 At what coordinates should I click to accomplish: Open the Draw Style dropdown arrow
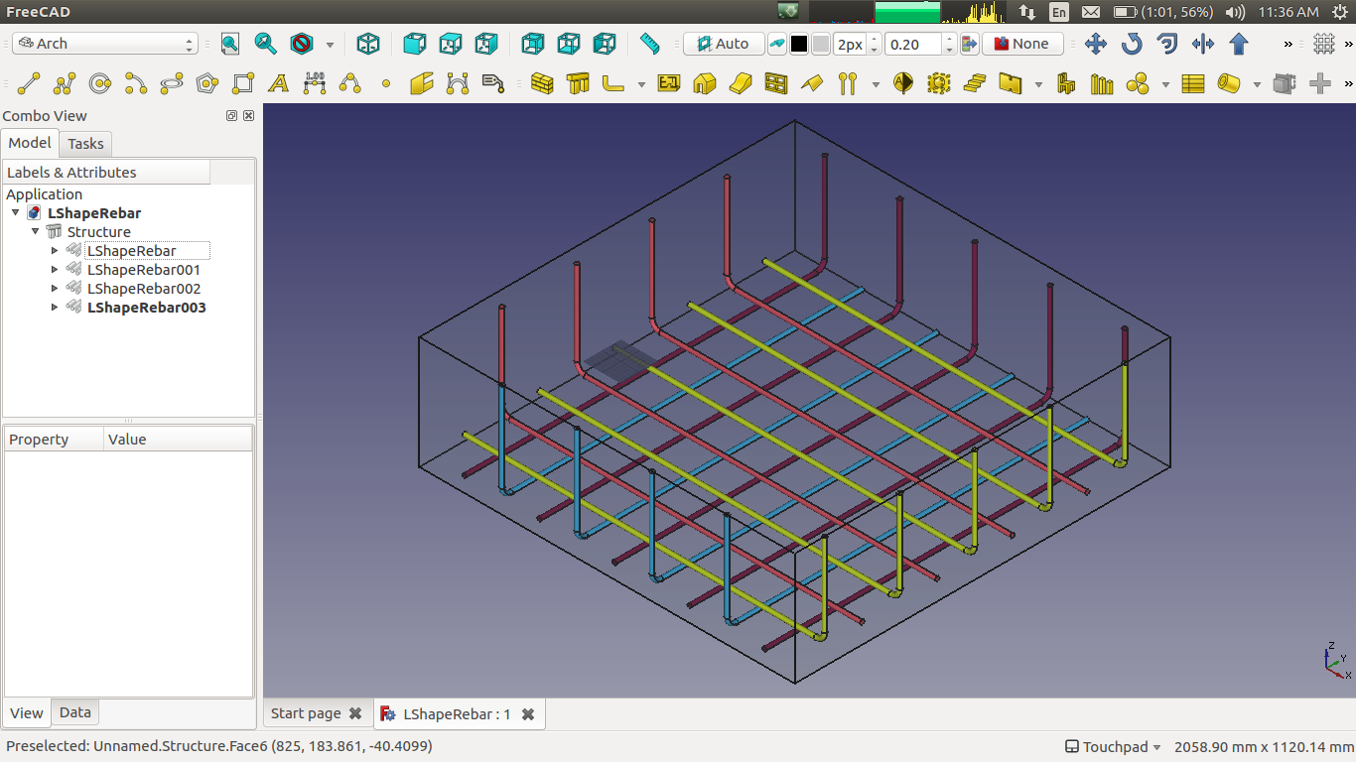(x=330, y=45)
